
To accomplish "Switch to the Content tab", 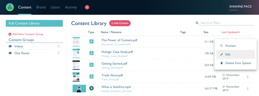I will [25, 7].
